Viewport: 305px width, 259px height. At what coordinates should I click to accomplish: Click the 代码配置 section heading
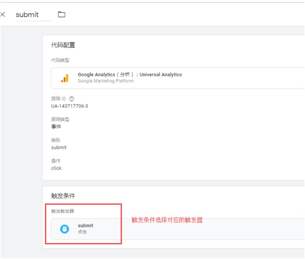(x=63, y=45)
